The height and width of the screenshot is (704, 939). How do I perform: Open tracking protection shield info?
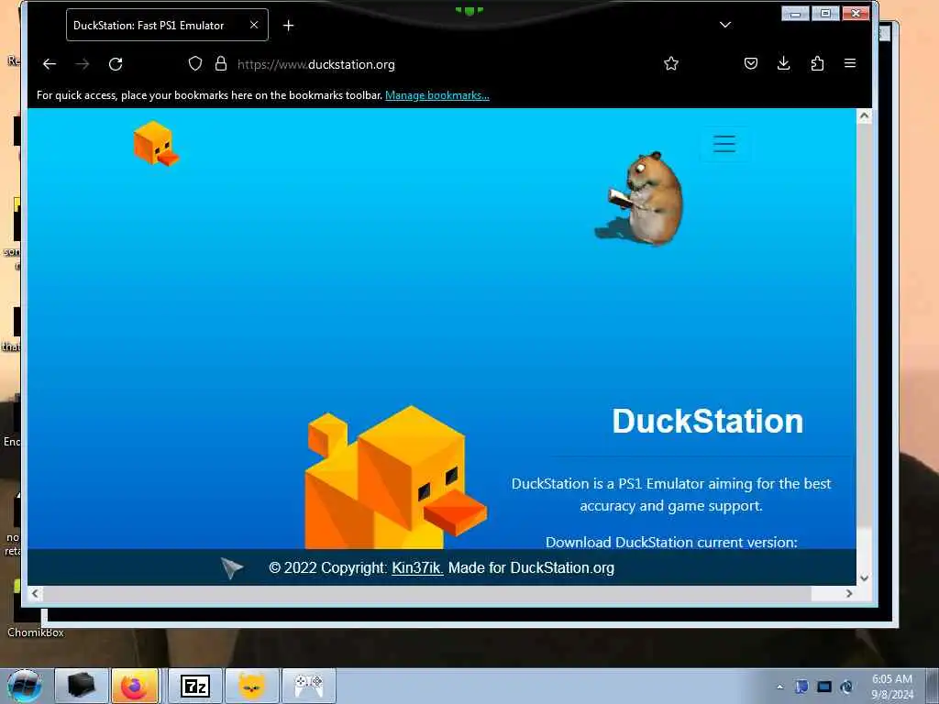click(195, 63)
